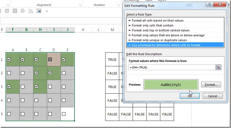Viewport: 231px width, 128px height.
Task: Check the checkbox in column C row 4
Action: coord(36,100)
